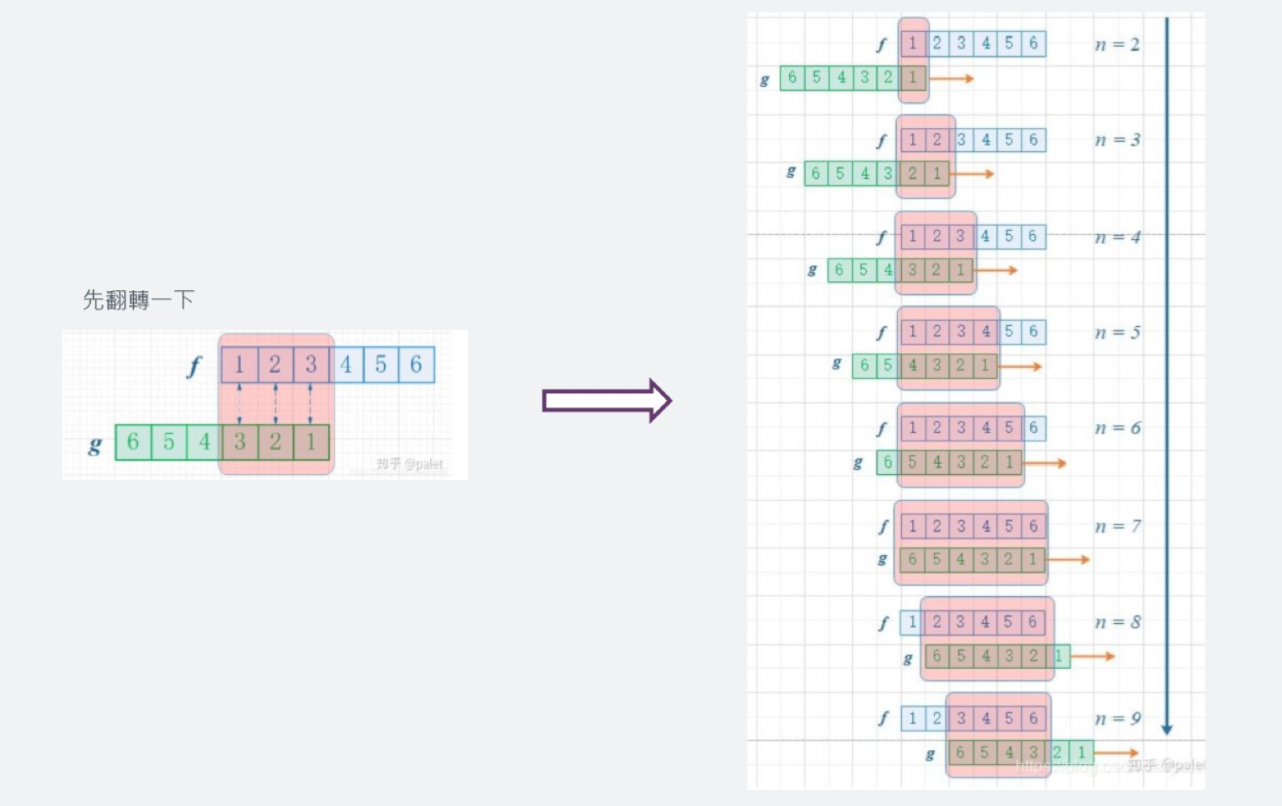The height and width of the screenshot is (806, 1282).
Task: Click the label n = 5
Action: [x=1117, y=333]
